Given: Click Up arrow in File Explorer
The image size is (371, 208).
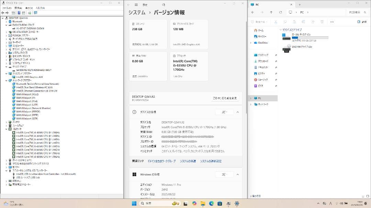Looking at the screenshot, I should click(x=271, y=12).
